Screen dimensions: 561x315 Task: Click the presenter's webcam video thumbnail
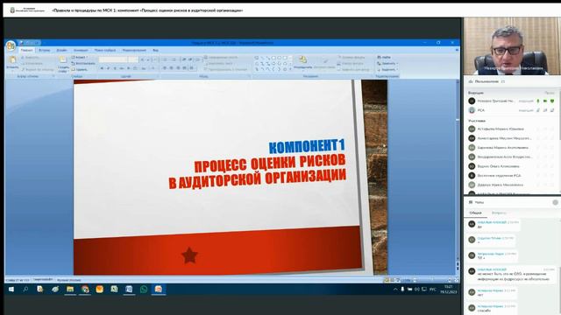[x=512, y=45]
